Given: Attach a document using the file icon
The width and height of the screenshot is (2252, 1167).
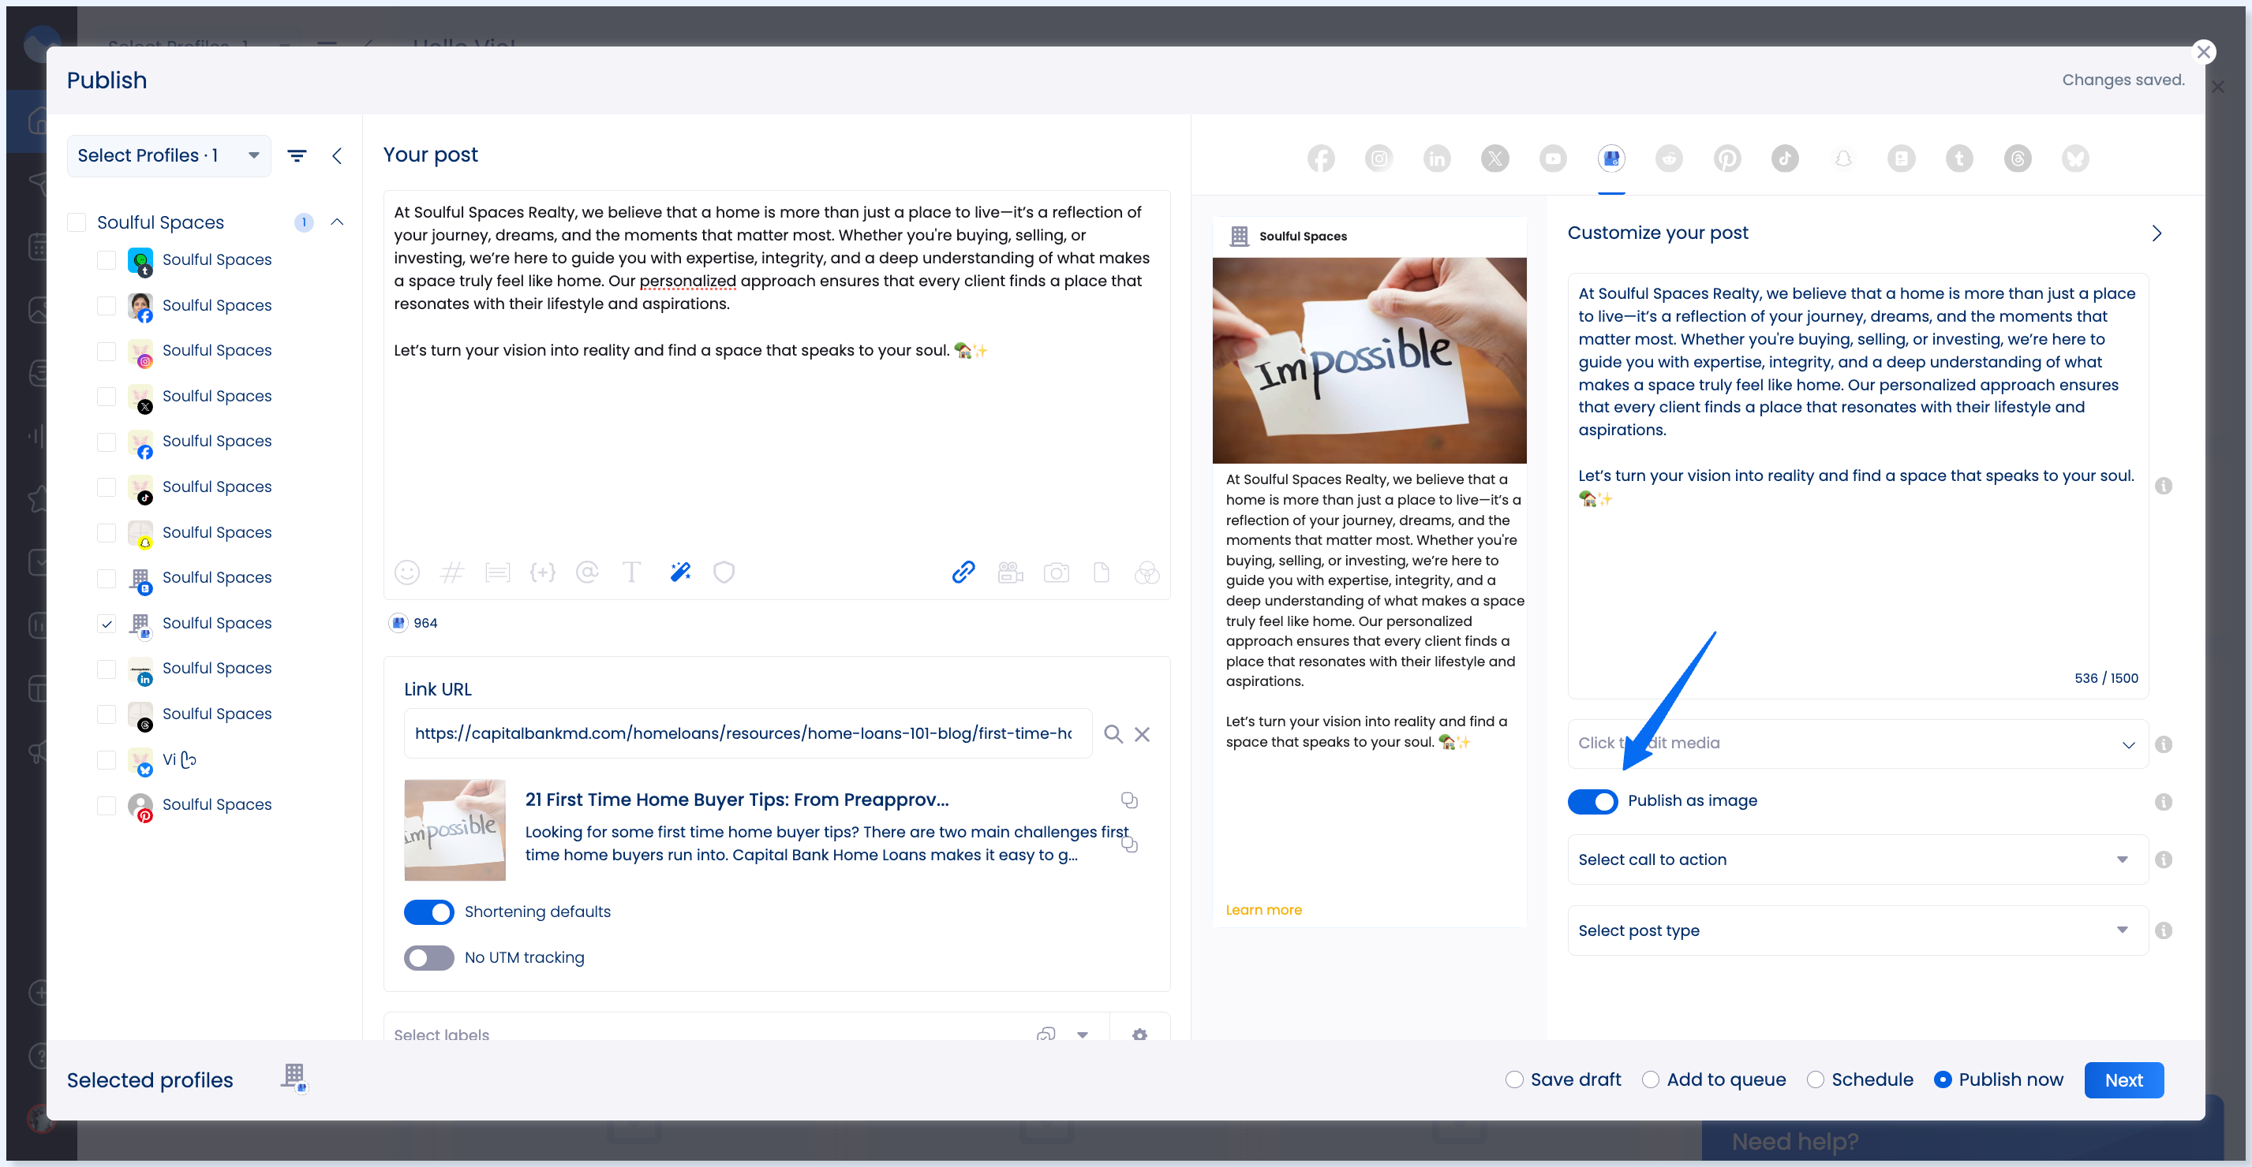Looking at the screenshot, I should click(1102, 572).
